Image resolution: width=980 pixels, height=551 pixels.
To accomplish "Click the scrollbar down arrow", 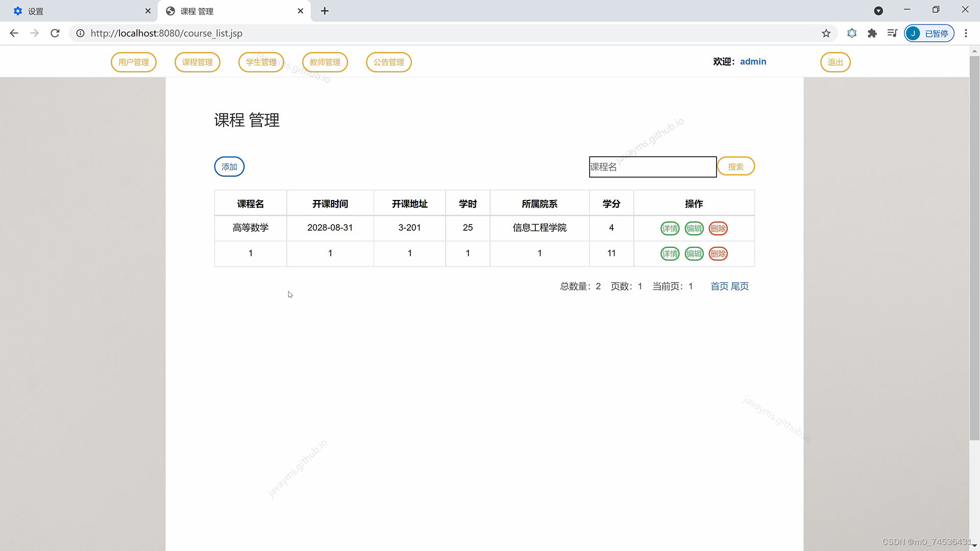I will [x=974, y=546].
